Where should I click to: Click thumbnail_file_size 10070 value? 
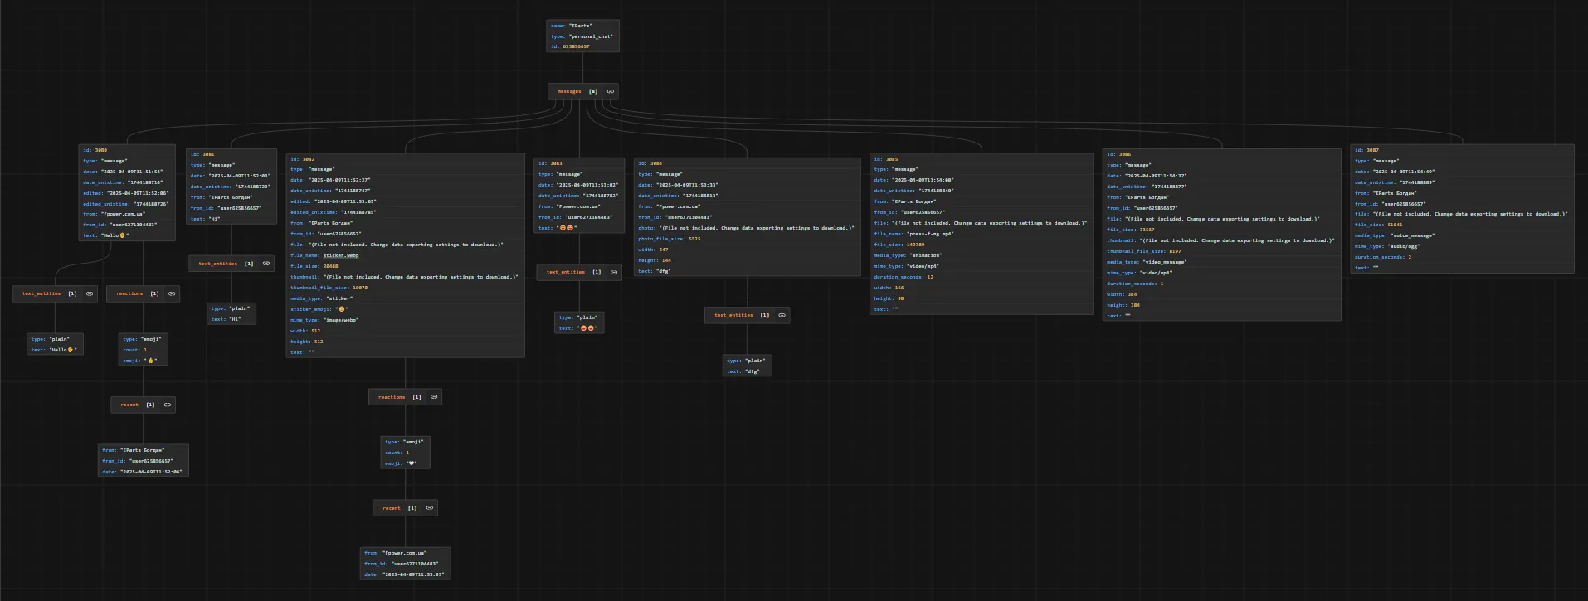[x=359, y=288]
